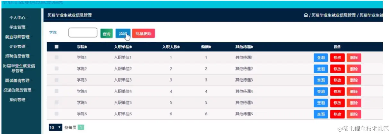Sort table by 学院 column
The height and width of the screenshot is (134, 391).
click(x=82, y=47)
